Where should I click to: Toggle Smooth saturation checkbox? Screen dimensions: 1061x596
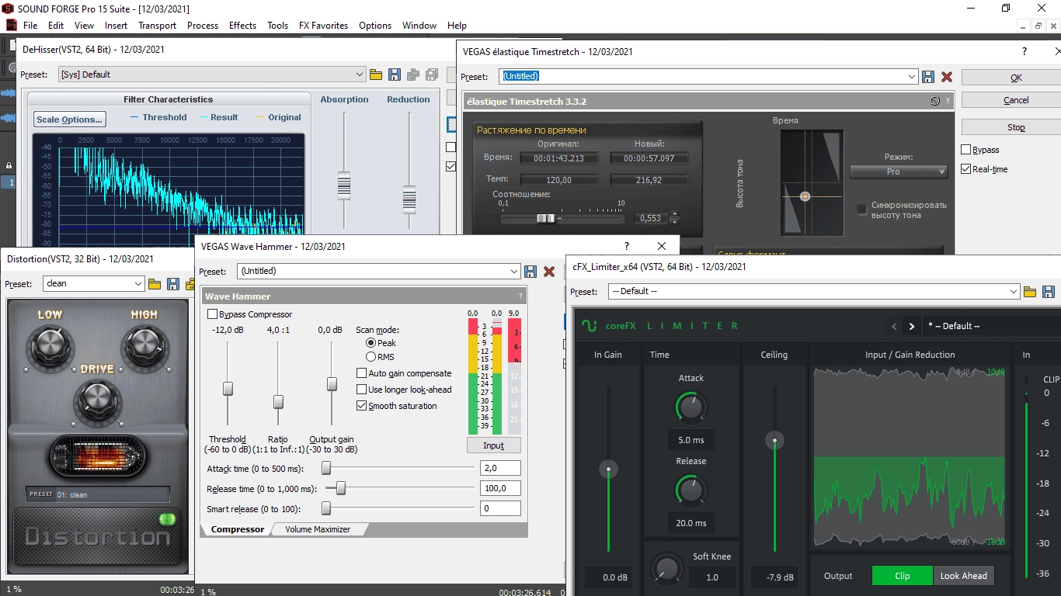(361, 406)
